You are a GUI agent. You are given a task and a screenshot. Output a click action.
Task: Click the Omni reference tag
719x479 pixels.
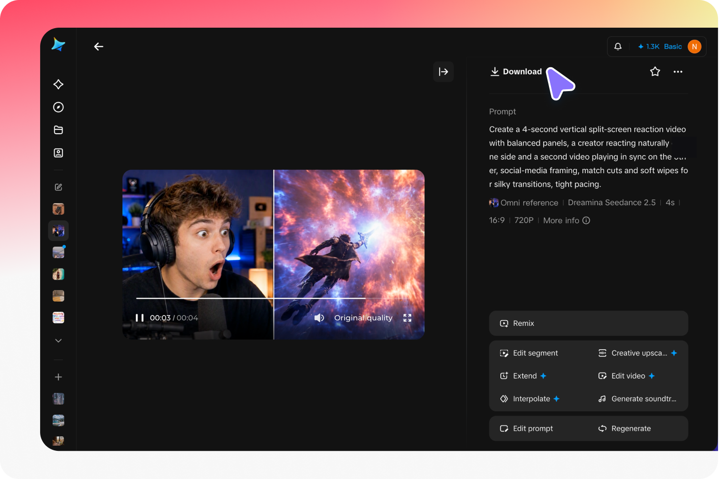click(524, 203)
